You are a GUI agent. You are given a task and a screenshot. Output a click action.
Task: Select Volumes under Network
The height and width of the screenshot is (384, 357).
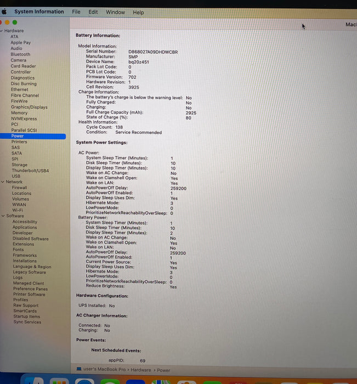point(21,199)
